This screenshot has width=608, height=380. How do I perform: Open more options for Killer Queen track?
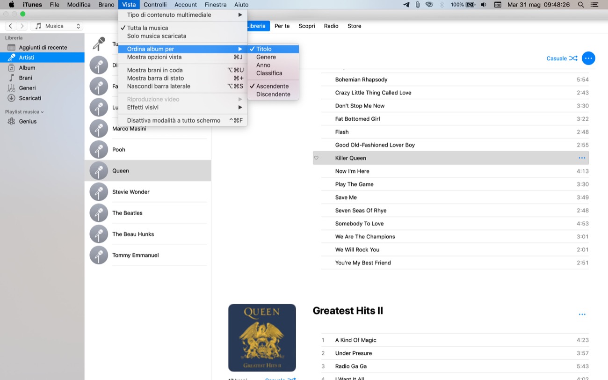tap(582, 158)
